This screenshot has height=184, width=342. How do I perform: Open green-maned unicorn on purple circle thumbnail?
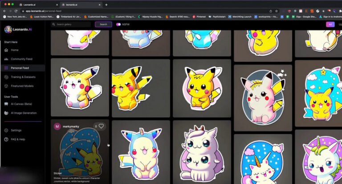coord(318,157)
